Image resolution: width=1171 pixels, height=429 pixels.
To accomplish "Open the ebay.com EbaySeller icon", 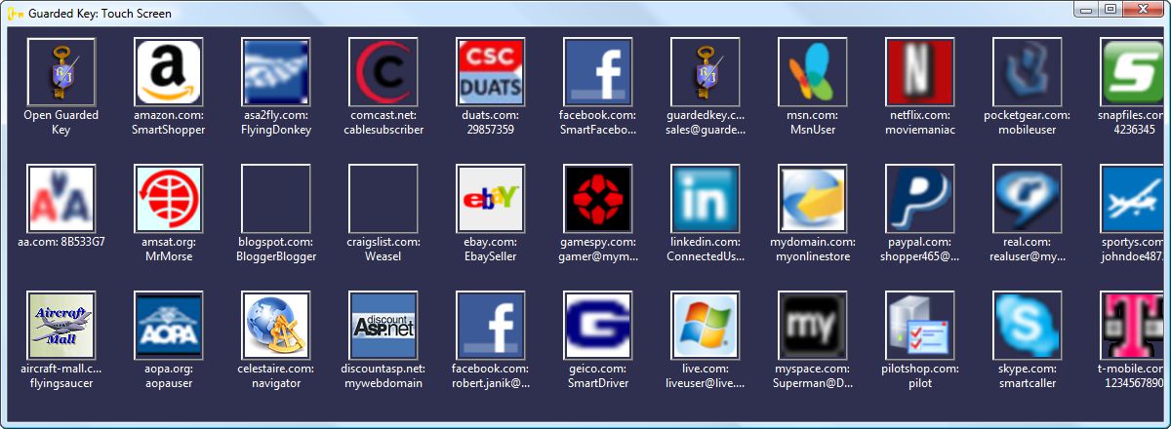I will 491,199.
